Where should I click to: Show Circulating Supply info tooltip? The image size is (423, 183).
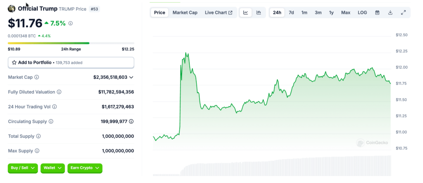51,122
